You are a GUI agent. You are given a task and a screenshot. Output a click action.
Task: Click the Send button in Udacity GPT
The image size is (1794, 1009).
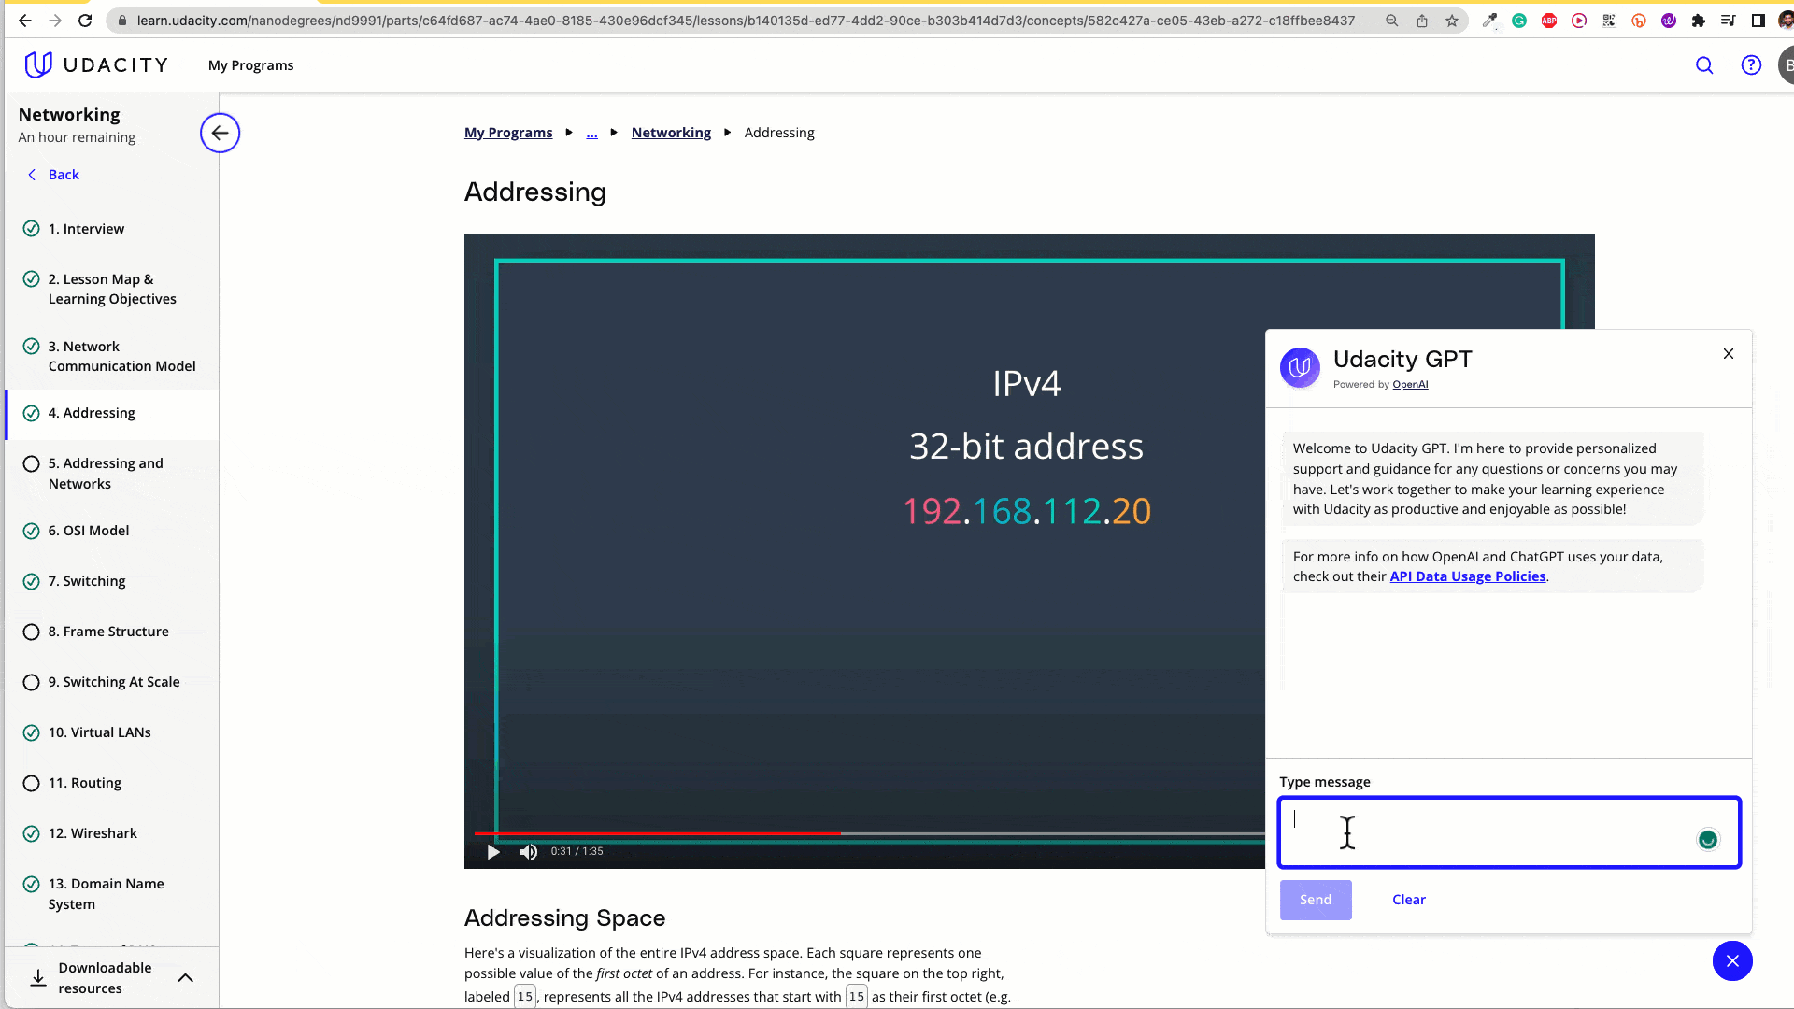pyautogui.click(x=1315, y=899)
